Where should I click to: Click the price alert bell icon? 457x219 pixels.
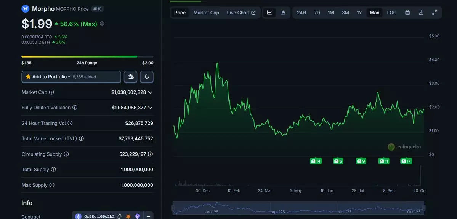(147, 77)
